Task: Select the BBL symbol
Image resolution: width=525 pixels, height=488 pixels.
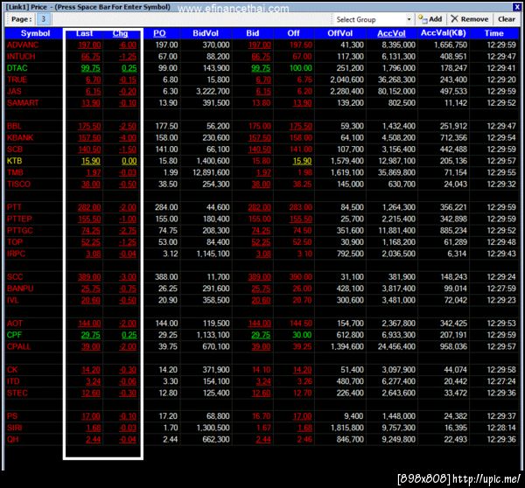Action: coord(14,126)
